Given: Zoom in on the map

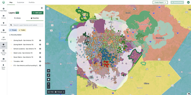Looking at the screenshot, I should coord(49,84).
